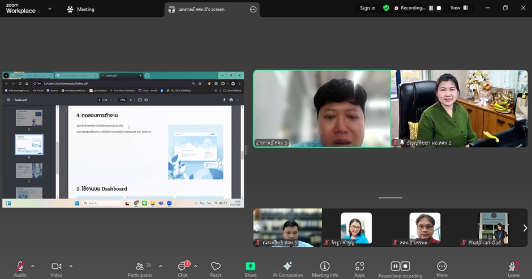Open the React emoji menu
Viewport: 532px width, 279px height.
216,269
